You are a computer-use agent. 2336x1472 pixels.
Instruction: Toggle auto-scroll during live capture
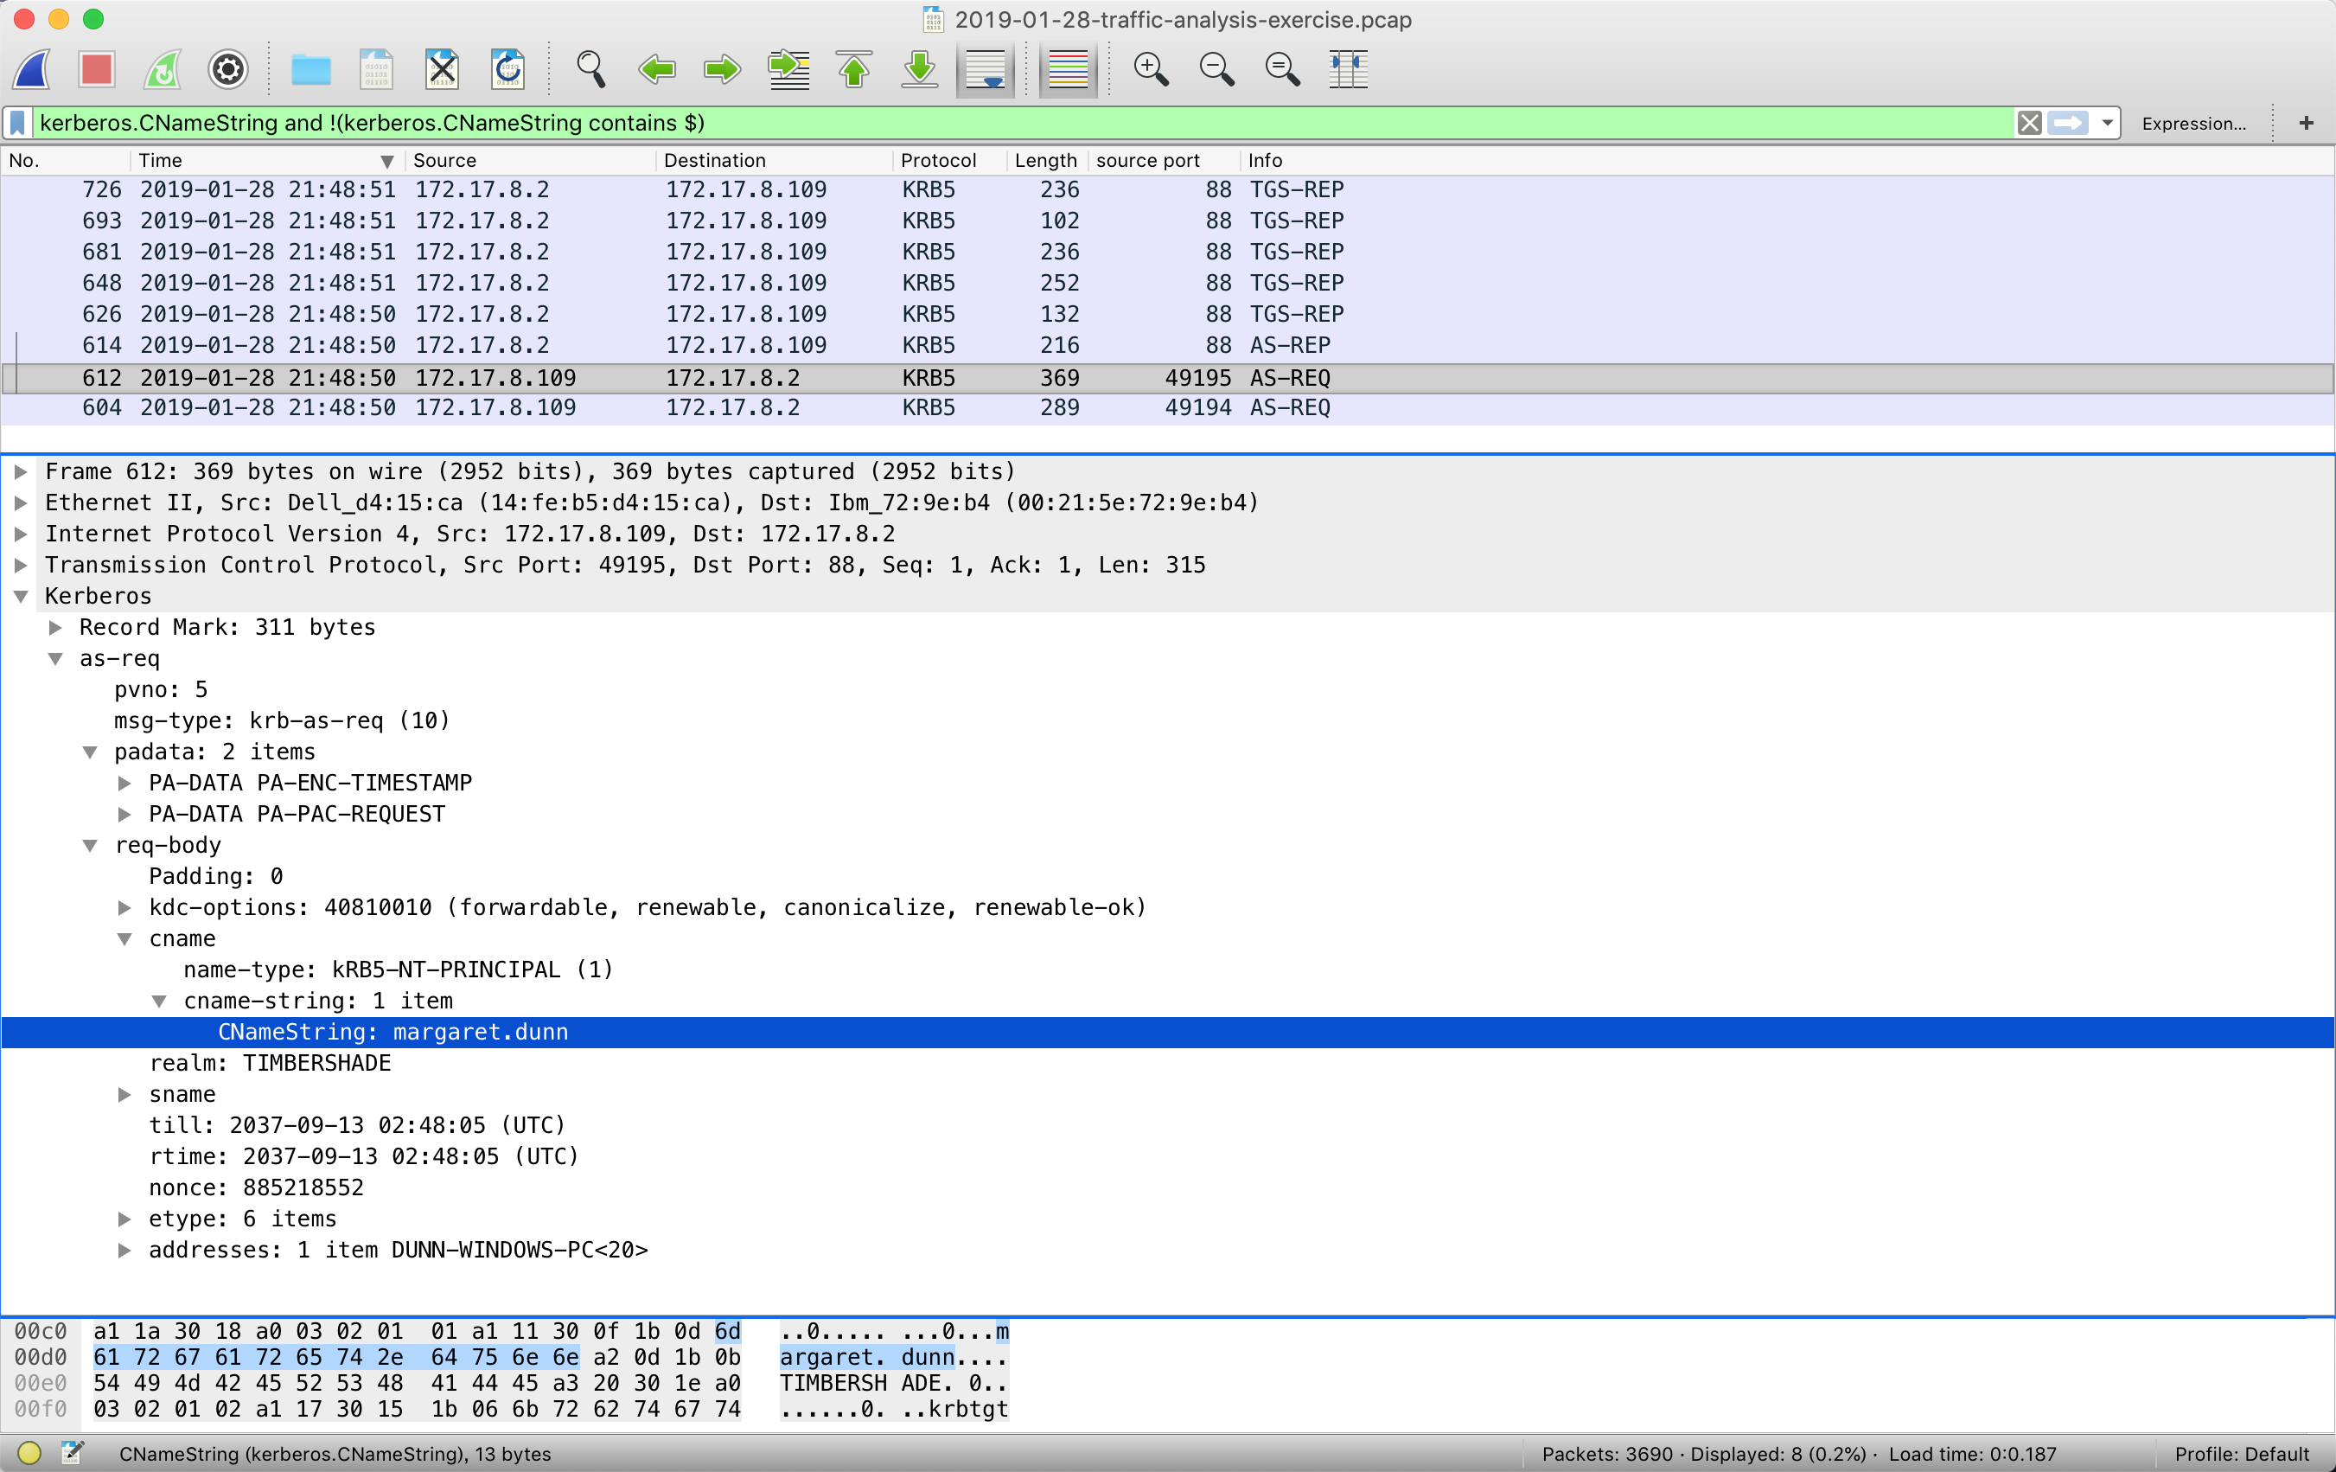[986, 70]
